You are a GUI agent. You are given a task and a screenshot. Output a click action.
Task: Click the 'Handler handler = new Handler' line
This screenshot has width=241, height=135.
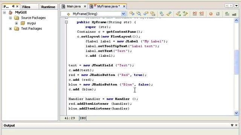(103, 99)
